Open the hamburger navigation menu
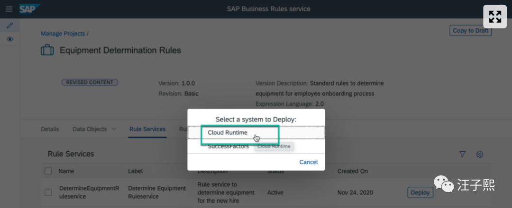Screen dimensions: 512x208 click(9, 9)
